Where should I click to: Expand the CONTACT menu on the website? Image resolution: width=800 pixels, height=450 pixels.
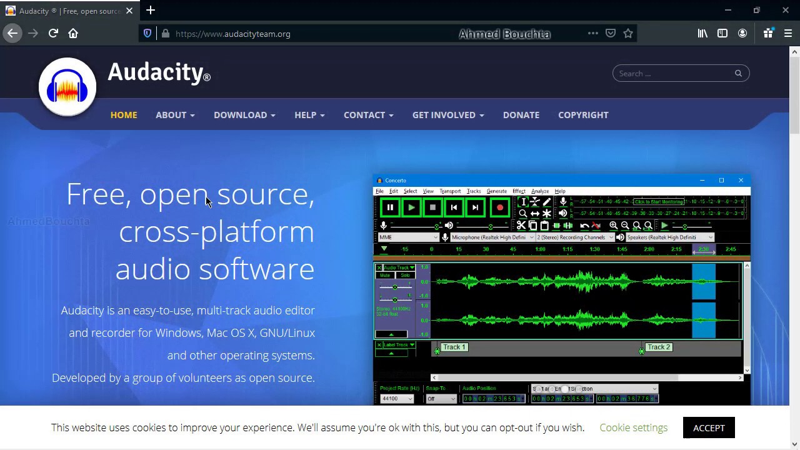369,115
